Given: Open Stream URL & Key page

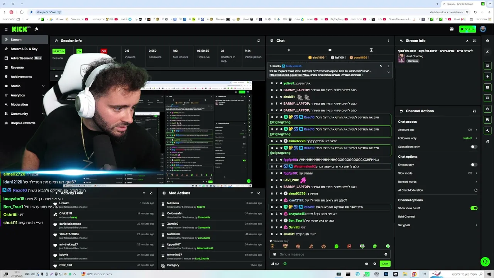Looking at the screenshot, I should pos(25,49).
